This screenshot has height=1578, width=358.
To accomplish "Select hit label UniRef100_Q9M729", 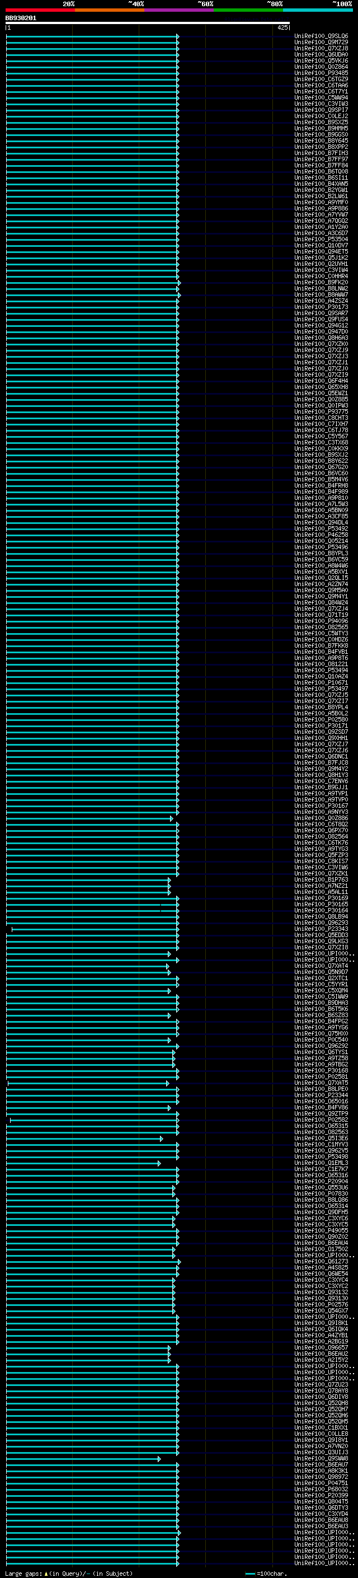I will click(x=321, y=43).
